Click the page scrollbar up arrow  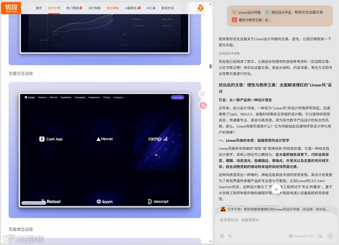(211, 4)
